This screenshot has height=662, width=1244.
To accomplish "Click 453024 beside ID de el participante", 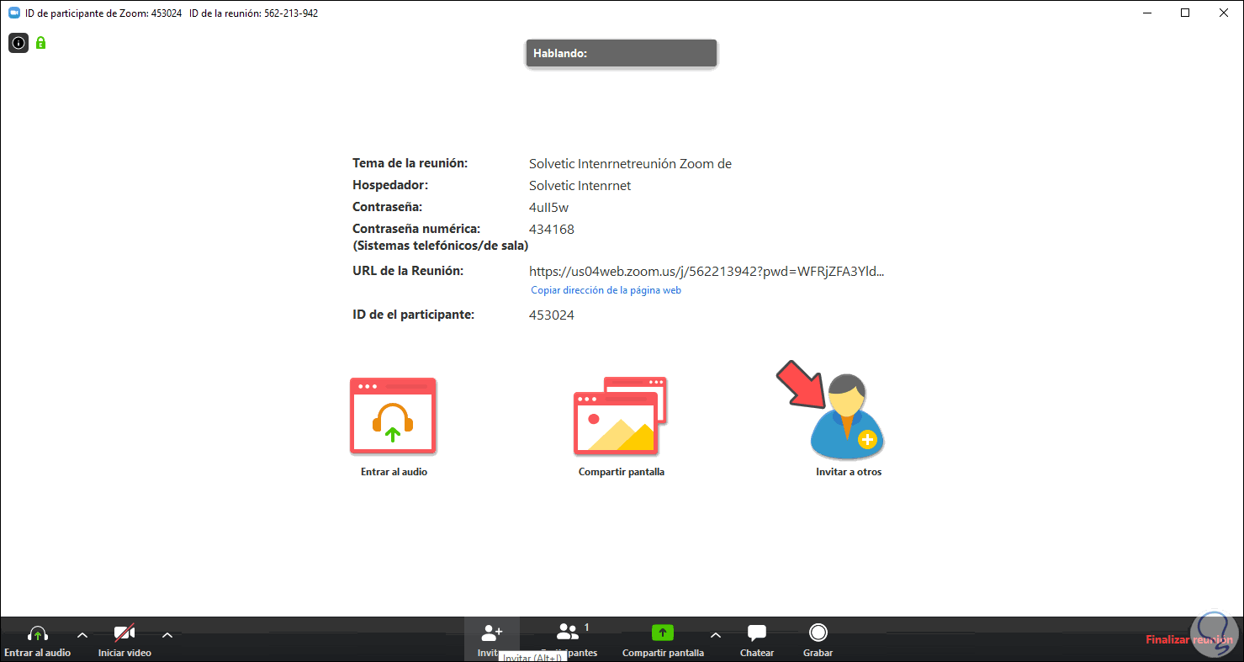I will coord(552,315).
